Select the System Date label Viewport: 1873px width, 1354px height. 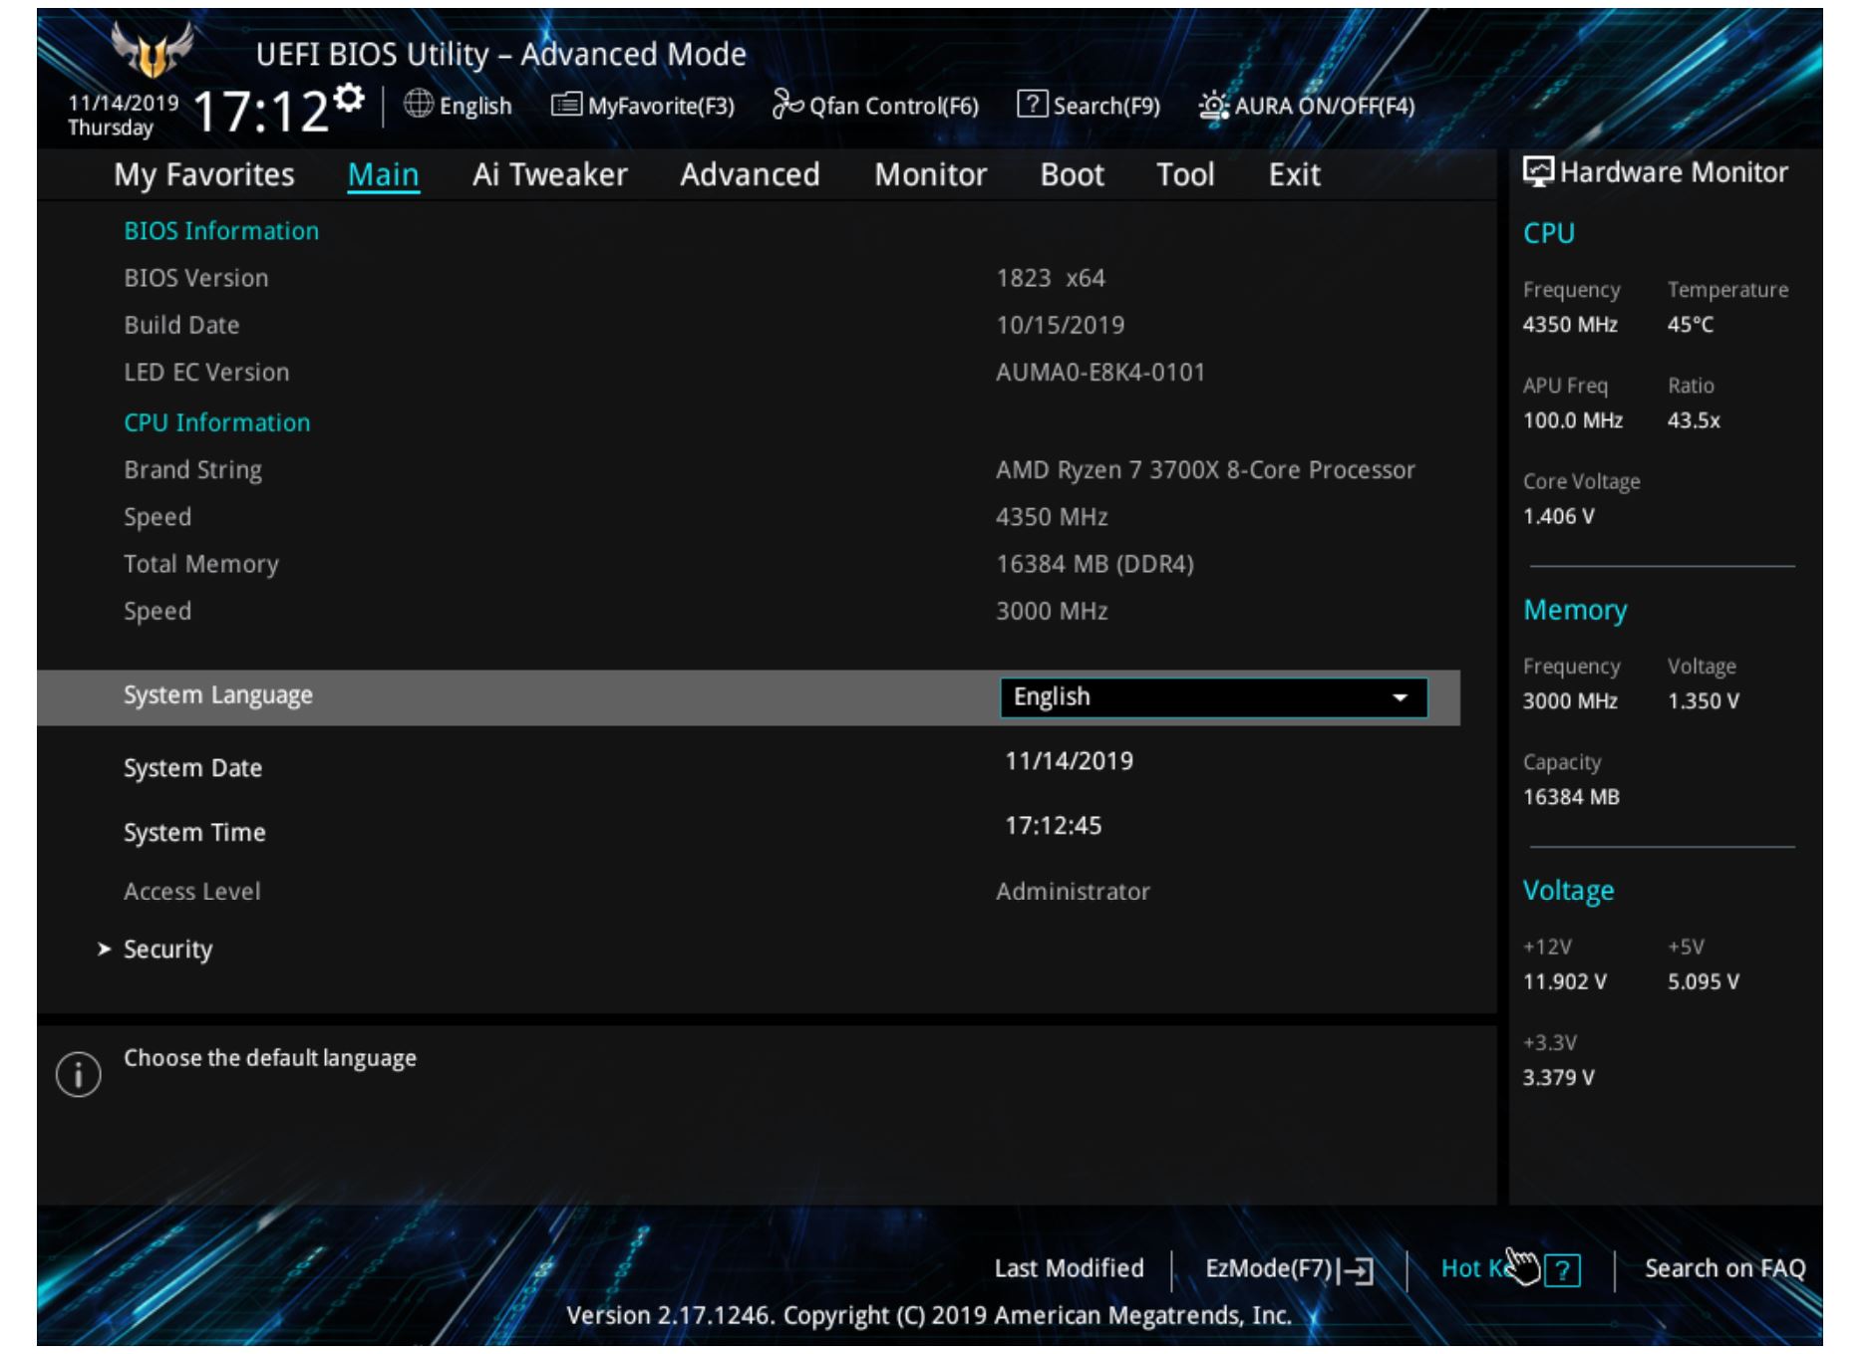click(192, 768)
